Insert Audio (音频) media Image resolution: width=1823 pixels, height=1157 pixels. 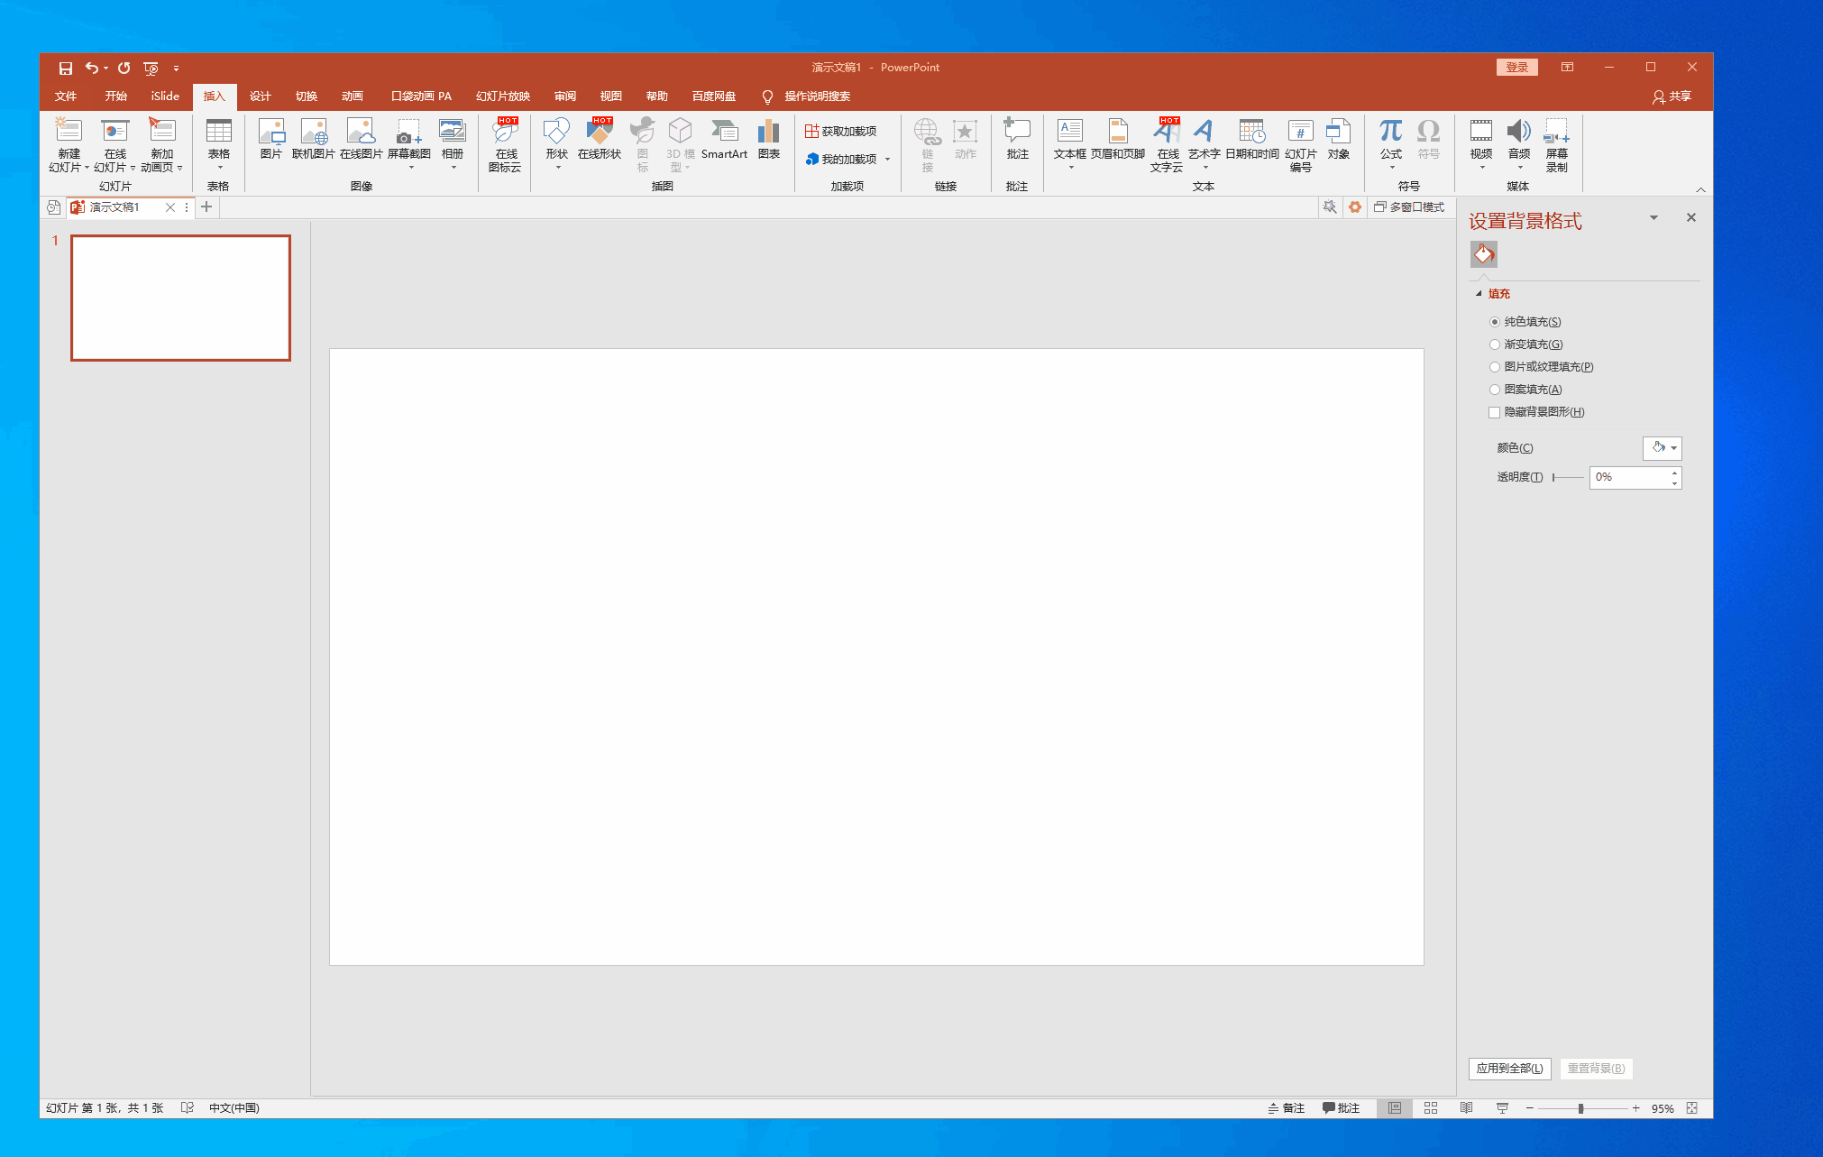tap(1519, 142)
